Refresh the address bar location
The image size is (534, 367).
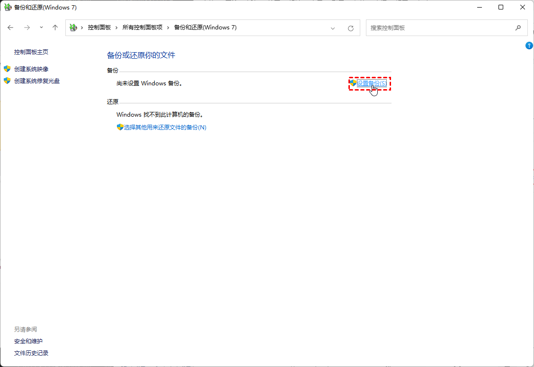[x=351, y=28]
